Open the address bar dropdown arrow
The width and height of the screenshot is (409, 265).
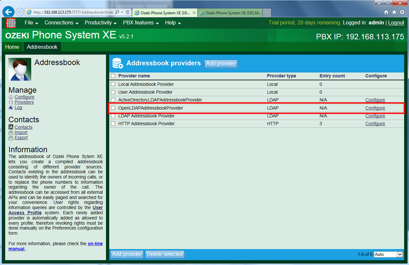122,12
